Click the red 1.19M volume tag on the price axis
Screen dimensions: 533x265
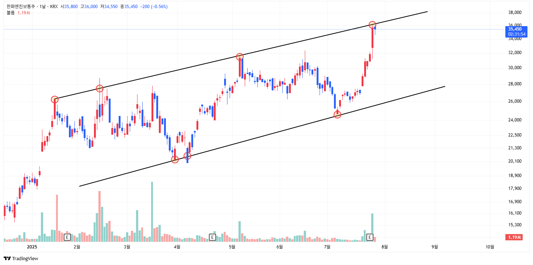tap(515, 237)
